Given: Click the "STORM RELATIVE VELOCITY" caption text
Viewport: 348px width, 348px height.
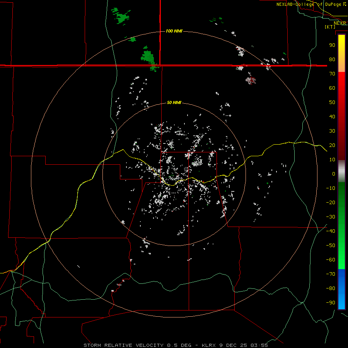Looking at the screenshot, I should point(123,345).
